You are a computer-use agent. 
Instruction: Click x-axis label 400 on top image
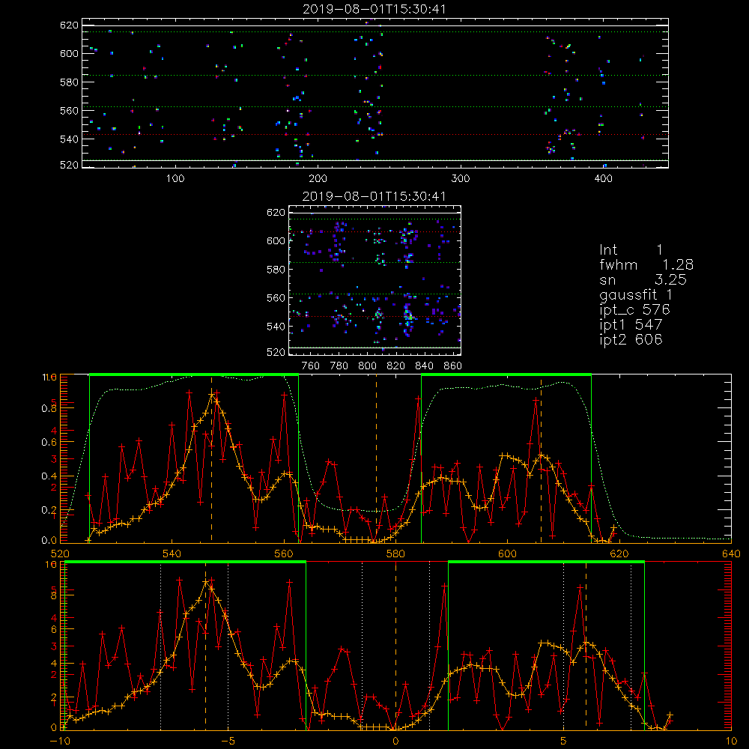(603, 179)
